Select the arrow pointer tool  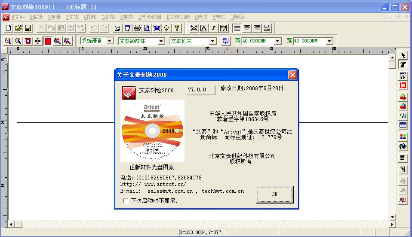pos(403,55)
